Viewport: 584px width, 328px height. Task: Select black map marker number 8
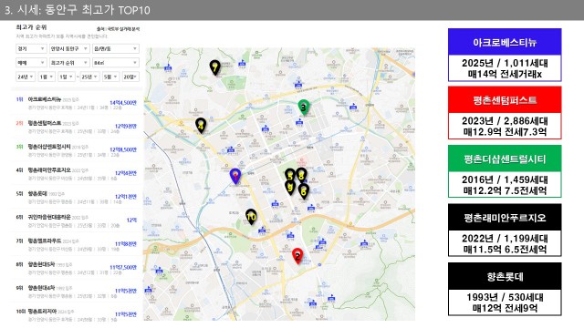[x=301, y=174]
